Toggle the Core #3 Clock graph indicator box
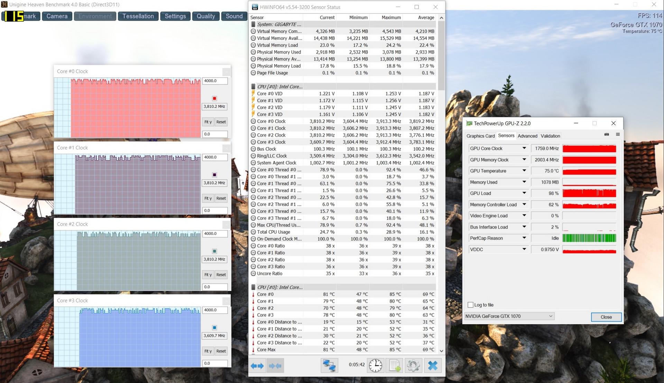Screen dimensions: 664x383 pos(214,328)
